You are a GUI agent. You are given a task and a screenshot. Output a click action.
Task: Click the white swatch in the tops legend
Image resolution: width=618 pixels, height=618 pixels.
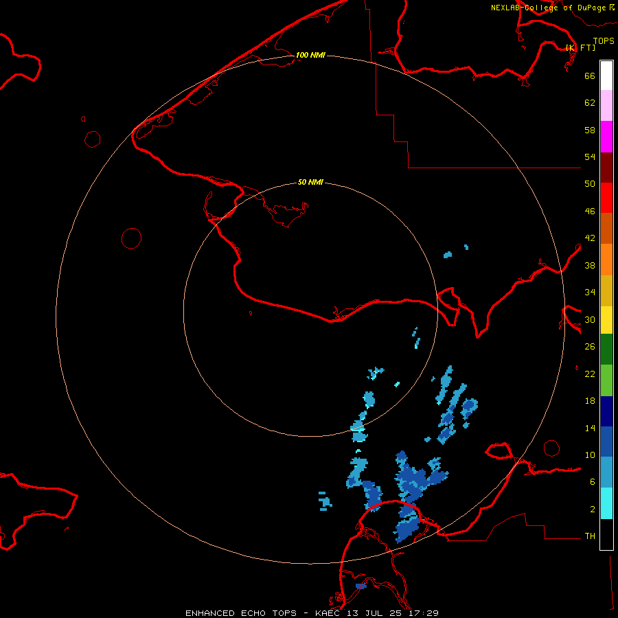(x=606, y=76)
